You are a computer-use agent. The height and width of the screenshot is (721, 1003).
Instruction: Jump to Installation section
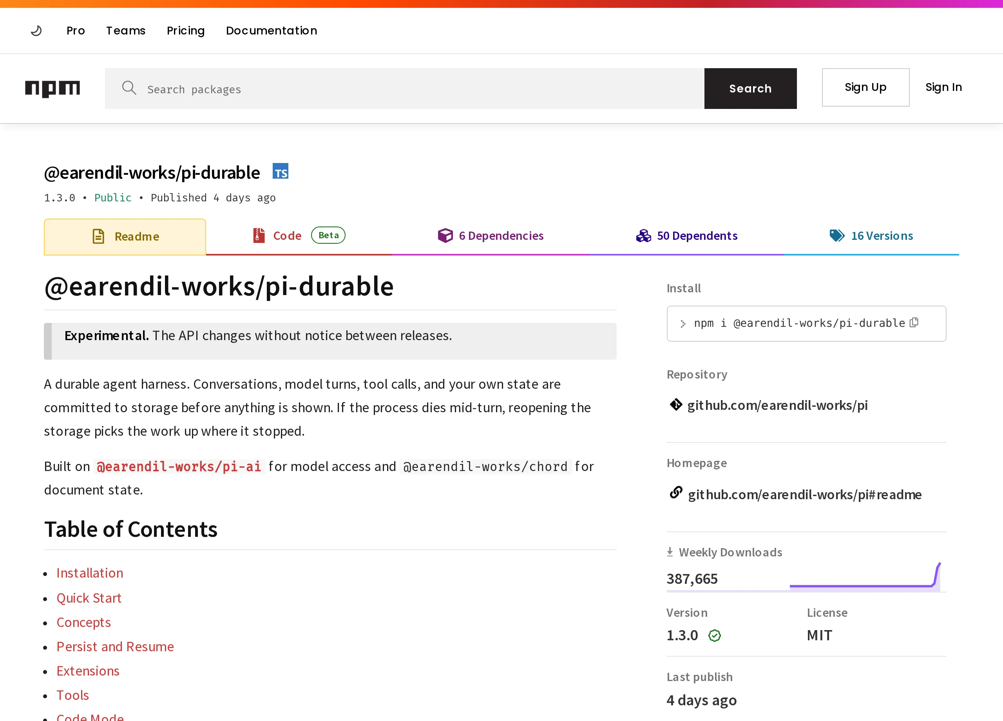(x=90, y=573)
